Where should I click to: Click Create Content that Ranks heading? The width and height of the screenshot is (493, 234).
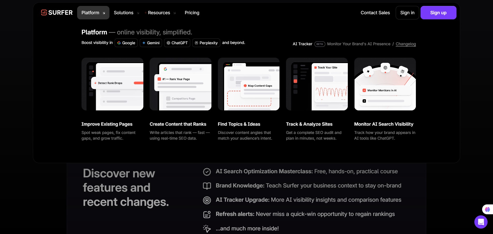(x=178, y=124)
